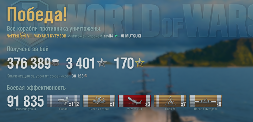Click the small compensation credits coin icon
Image resolution: width=253 pixels, height=122 pixels.
tap(86, 76)
